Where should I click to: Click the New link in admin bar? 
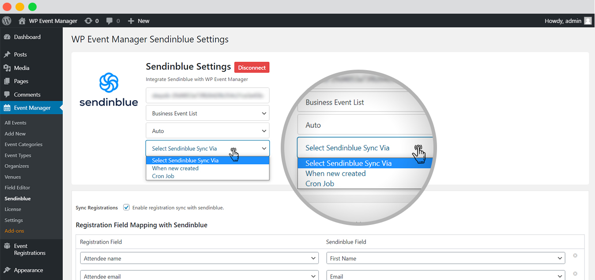[x=143, y=21]
